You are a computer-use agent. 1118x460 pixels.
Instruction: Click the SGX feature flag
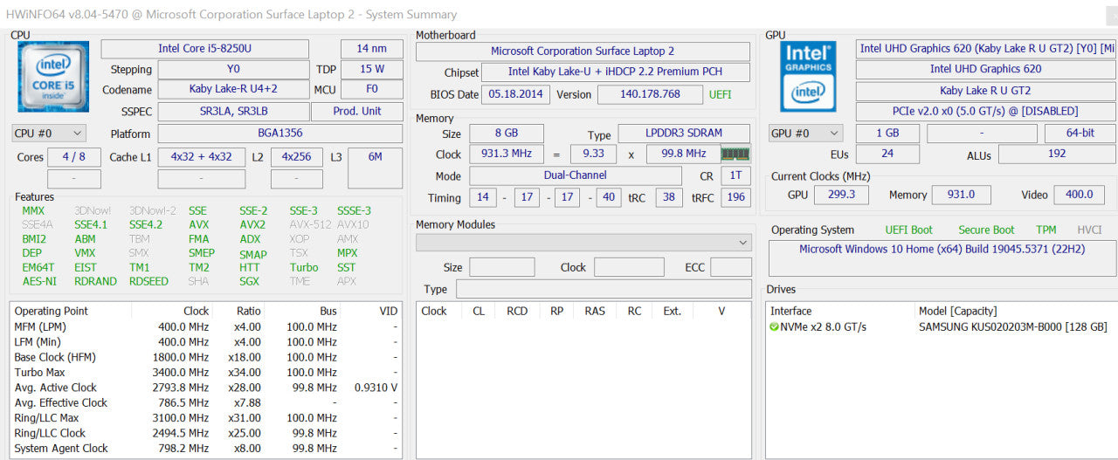[249, 281]
